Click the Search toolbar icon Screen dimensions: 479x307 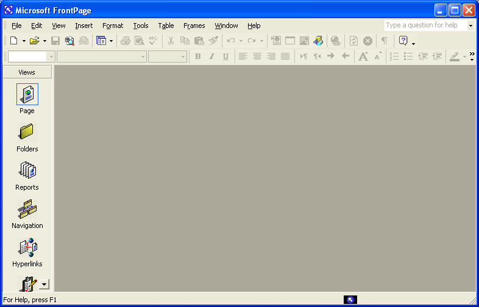pos(69,41)
